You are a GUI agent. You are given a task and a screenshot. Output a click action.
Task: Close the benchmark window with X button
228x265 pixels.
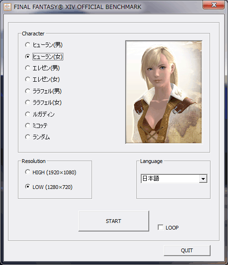(214, 5)
